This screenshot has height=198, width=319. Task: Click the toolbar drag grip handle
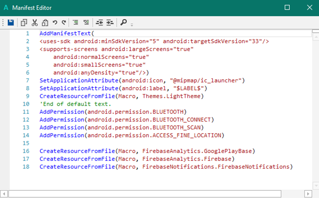(3, 22)
